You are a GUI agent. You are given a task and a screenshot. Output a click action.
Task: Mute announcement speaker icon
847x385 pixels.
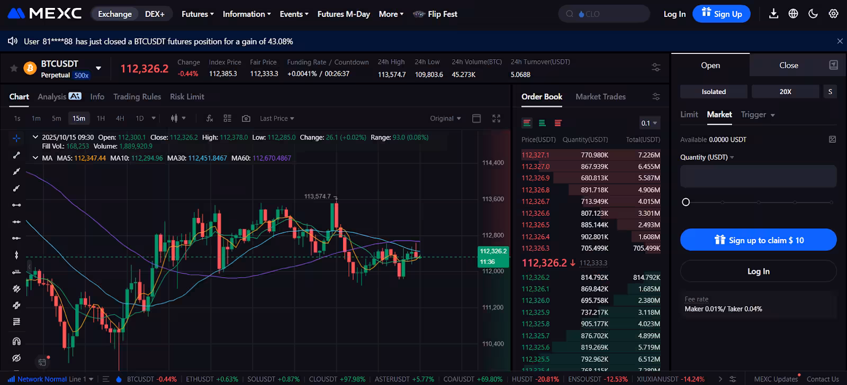13,41
